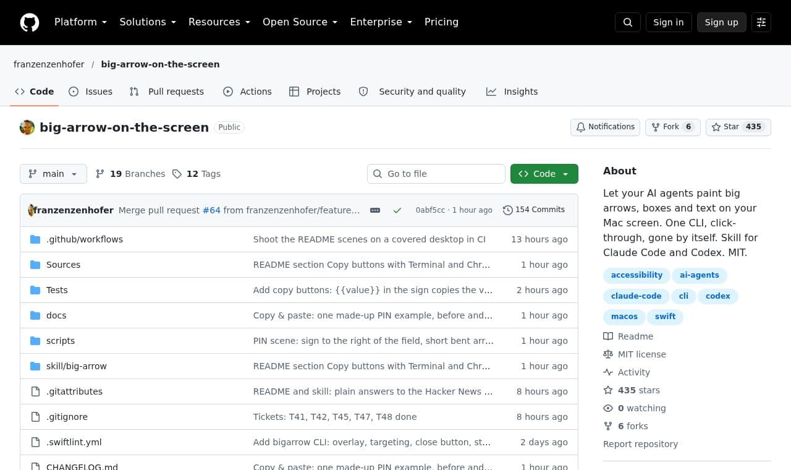The width and height of the screenshot is (791, 470).
Task: Click the GitHub logo icon
Action: pos(30,22)
